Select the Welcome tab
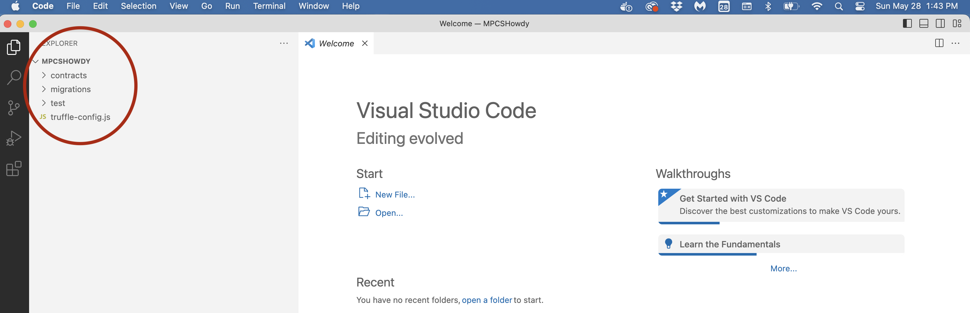 point(336,44)
